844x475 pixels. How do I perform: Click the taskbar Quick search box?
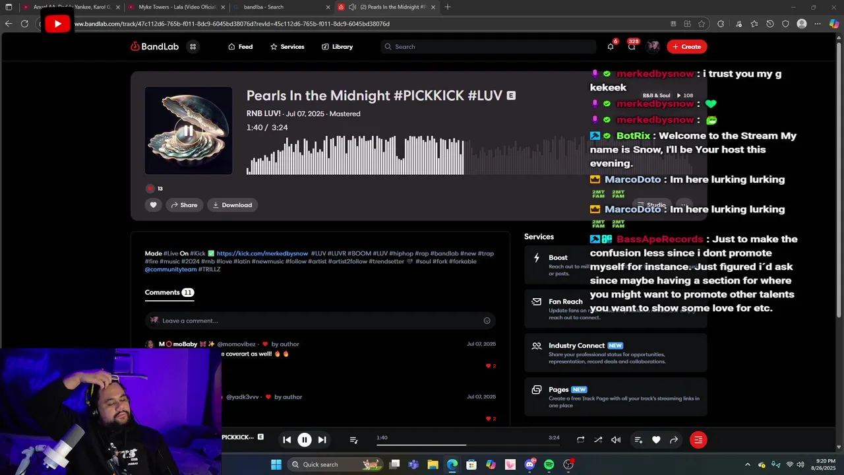335,464
